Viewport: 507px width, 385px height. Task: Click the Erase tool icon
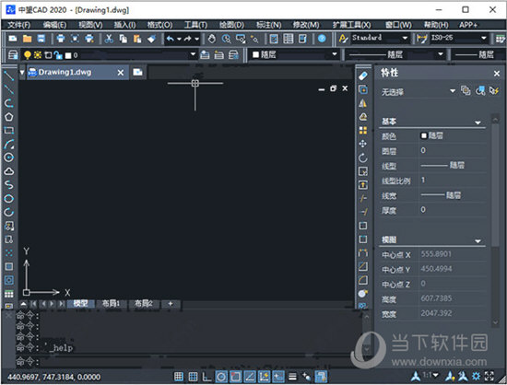tap(363, 76)
